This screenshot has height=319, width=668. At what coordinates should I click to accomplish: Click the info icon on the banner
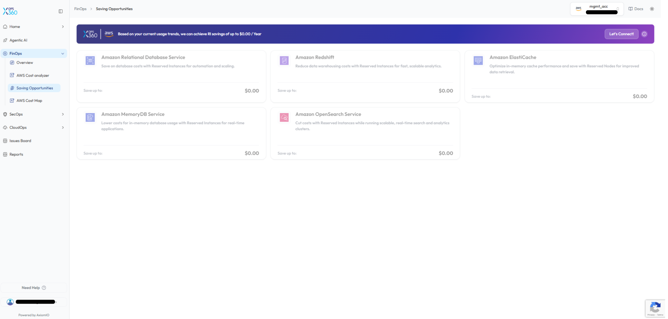644,34
